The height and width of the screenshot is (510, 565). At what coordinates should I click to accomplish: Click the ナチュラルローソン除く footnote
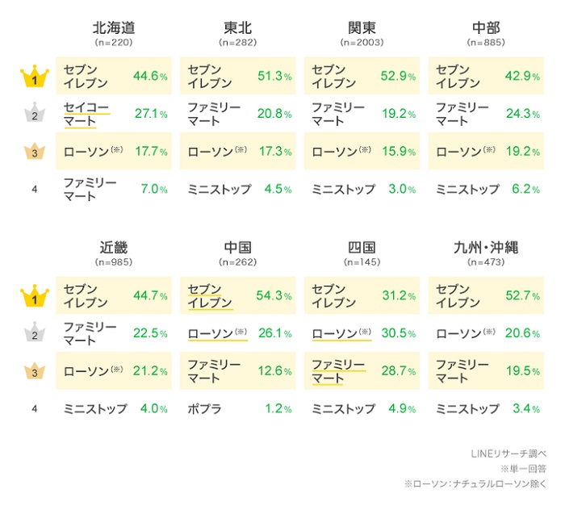pos(479,484)
